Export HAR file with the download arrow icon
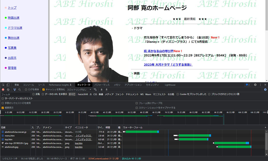The height and width of the screenshot is (161, 268). (106, 89)
